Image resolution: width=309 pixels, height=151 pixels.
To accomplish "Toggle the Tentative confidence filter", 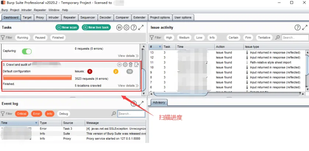I will pyautogui.click(x=264, y=37).
